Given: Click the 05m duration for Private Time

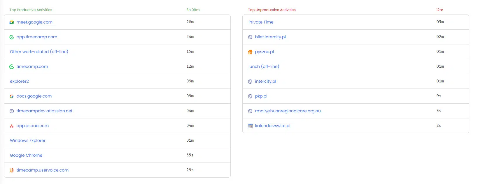Looking at the screenshot, I should 440,22.
